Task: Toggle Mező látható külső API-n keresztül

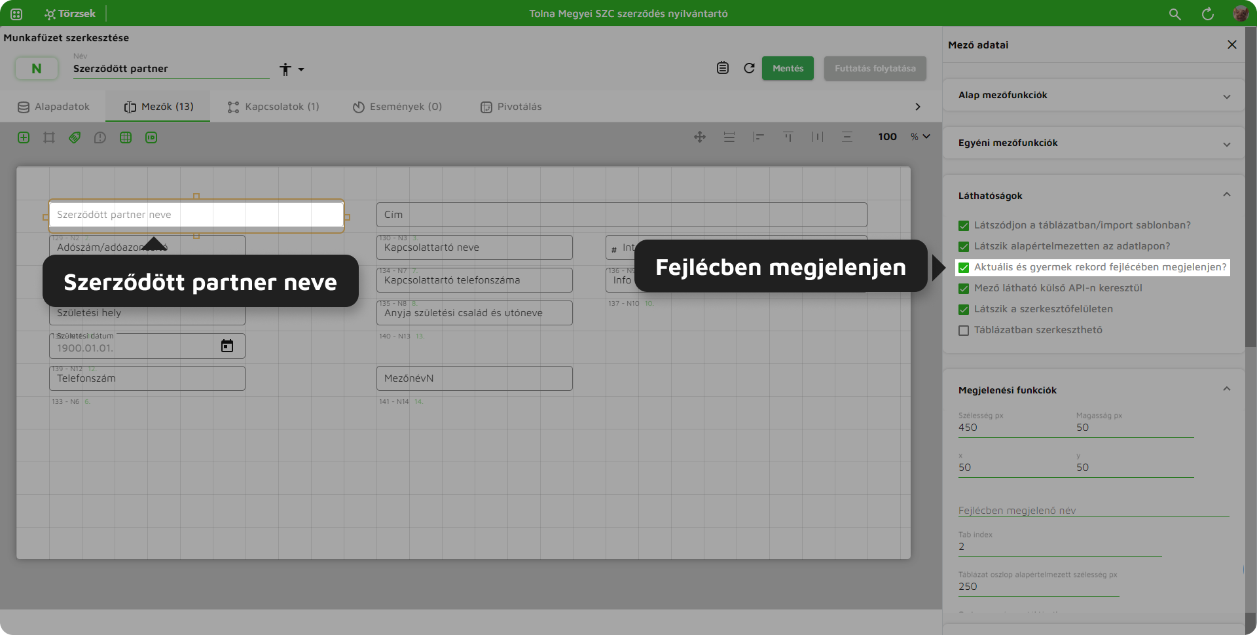Action: [x=964, y=289]
